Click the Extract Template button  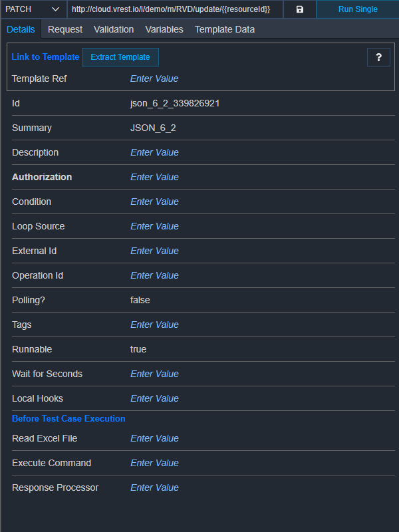120,57
